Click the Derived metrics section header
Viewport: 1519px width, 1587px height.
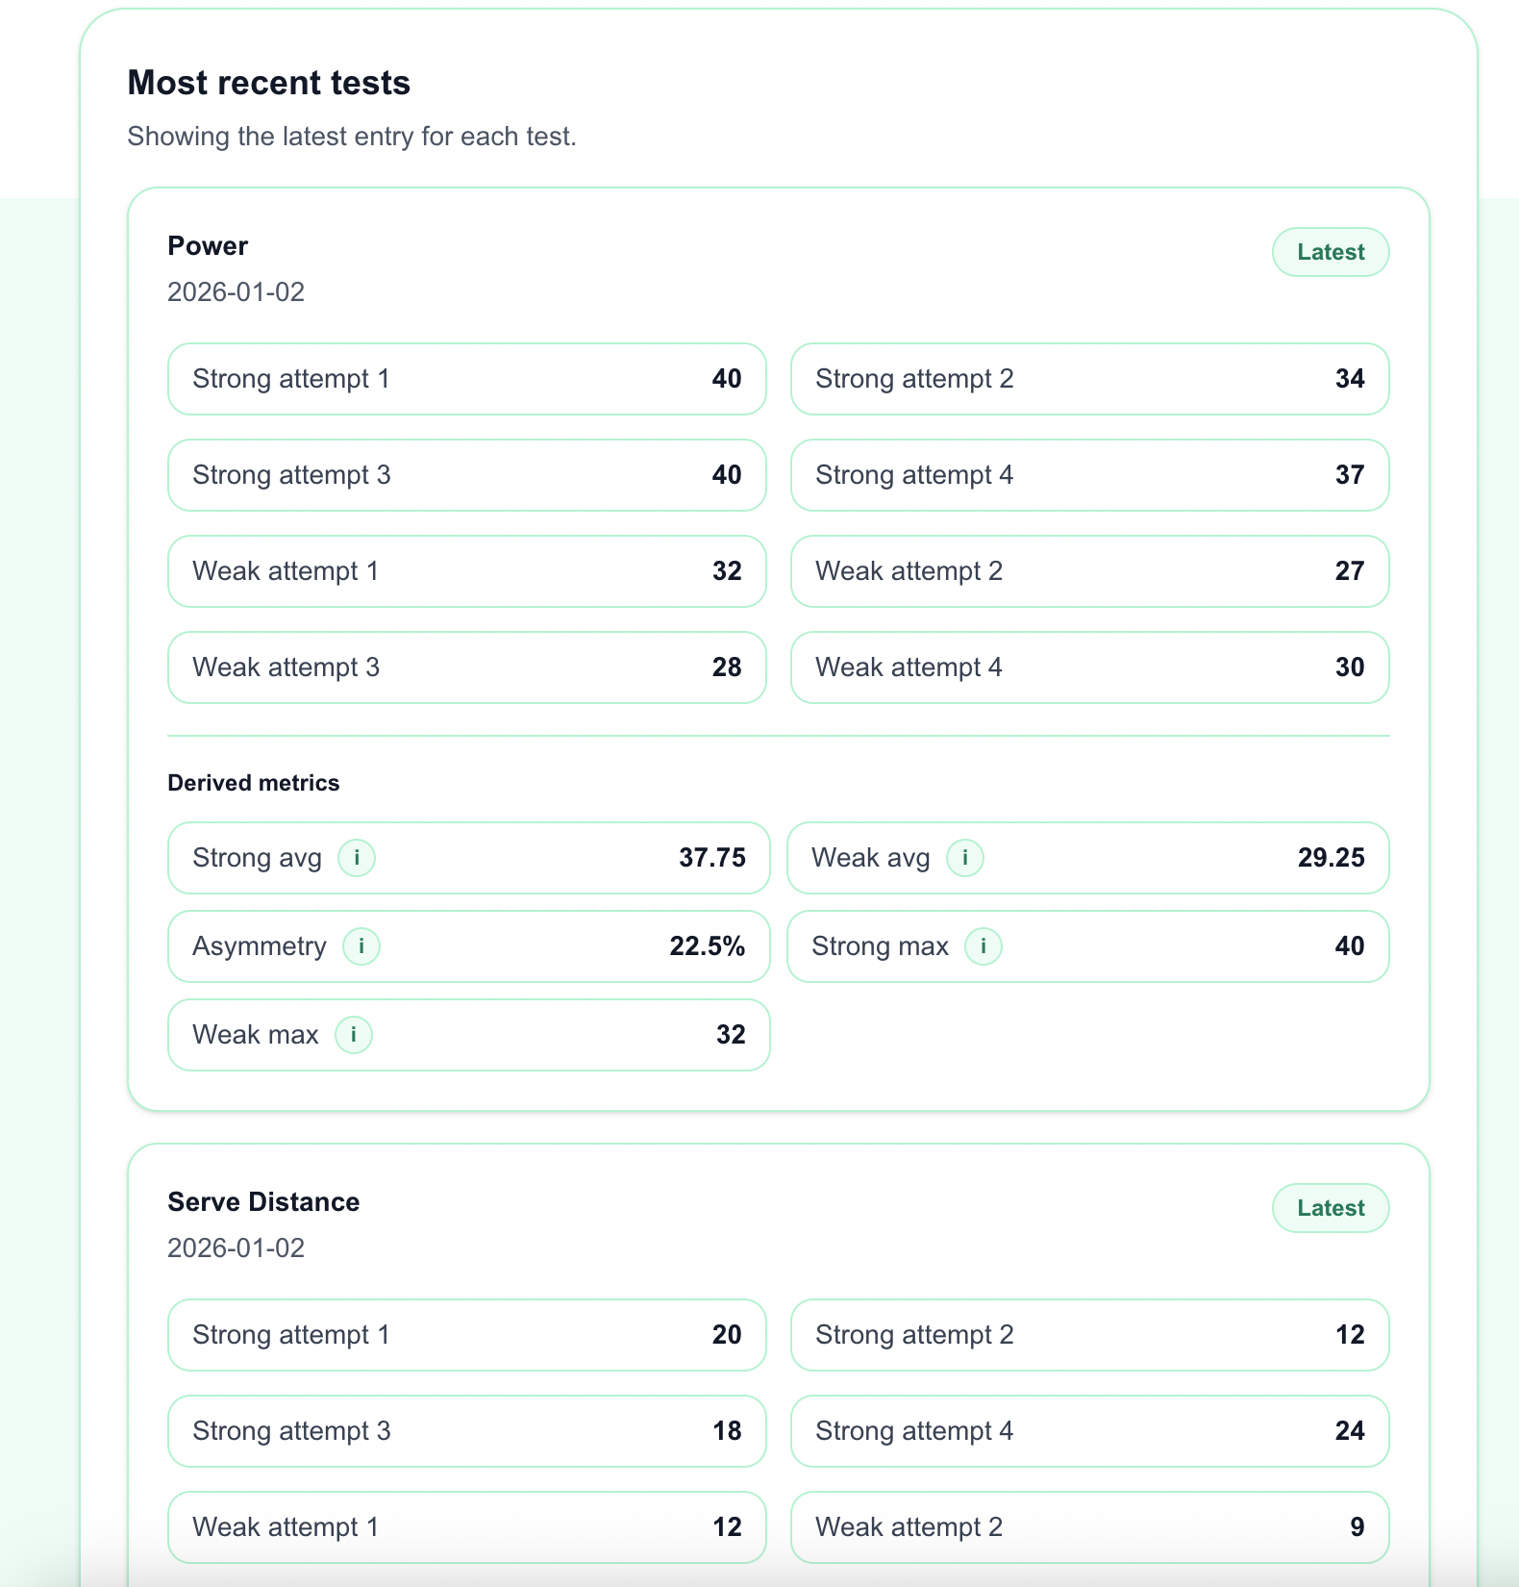(x=253, y=782)
